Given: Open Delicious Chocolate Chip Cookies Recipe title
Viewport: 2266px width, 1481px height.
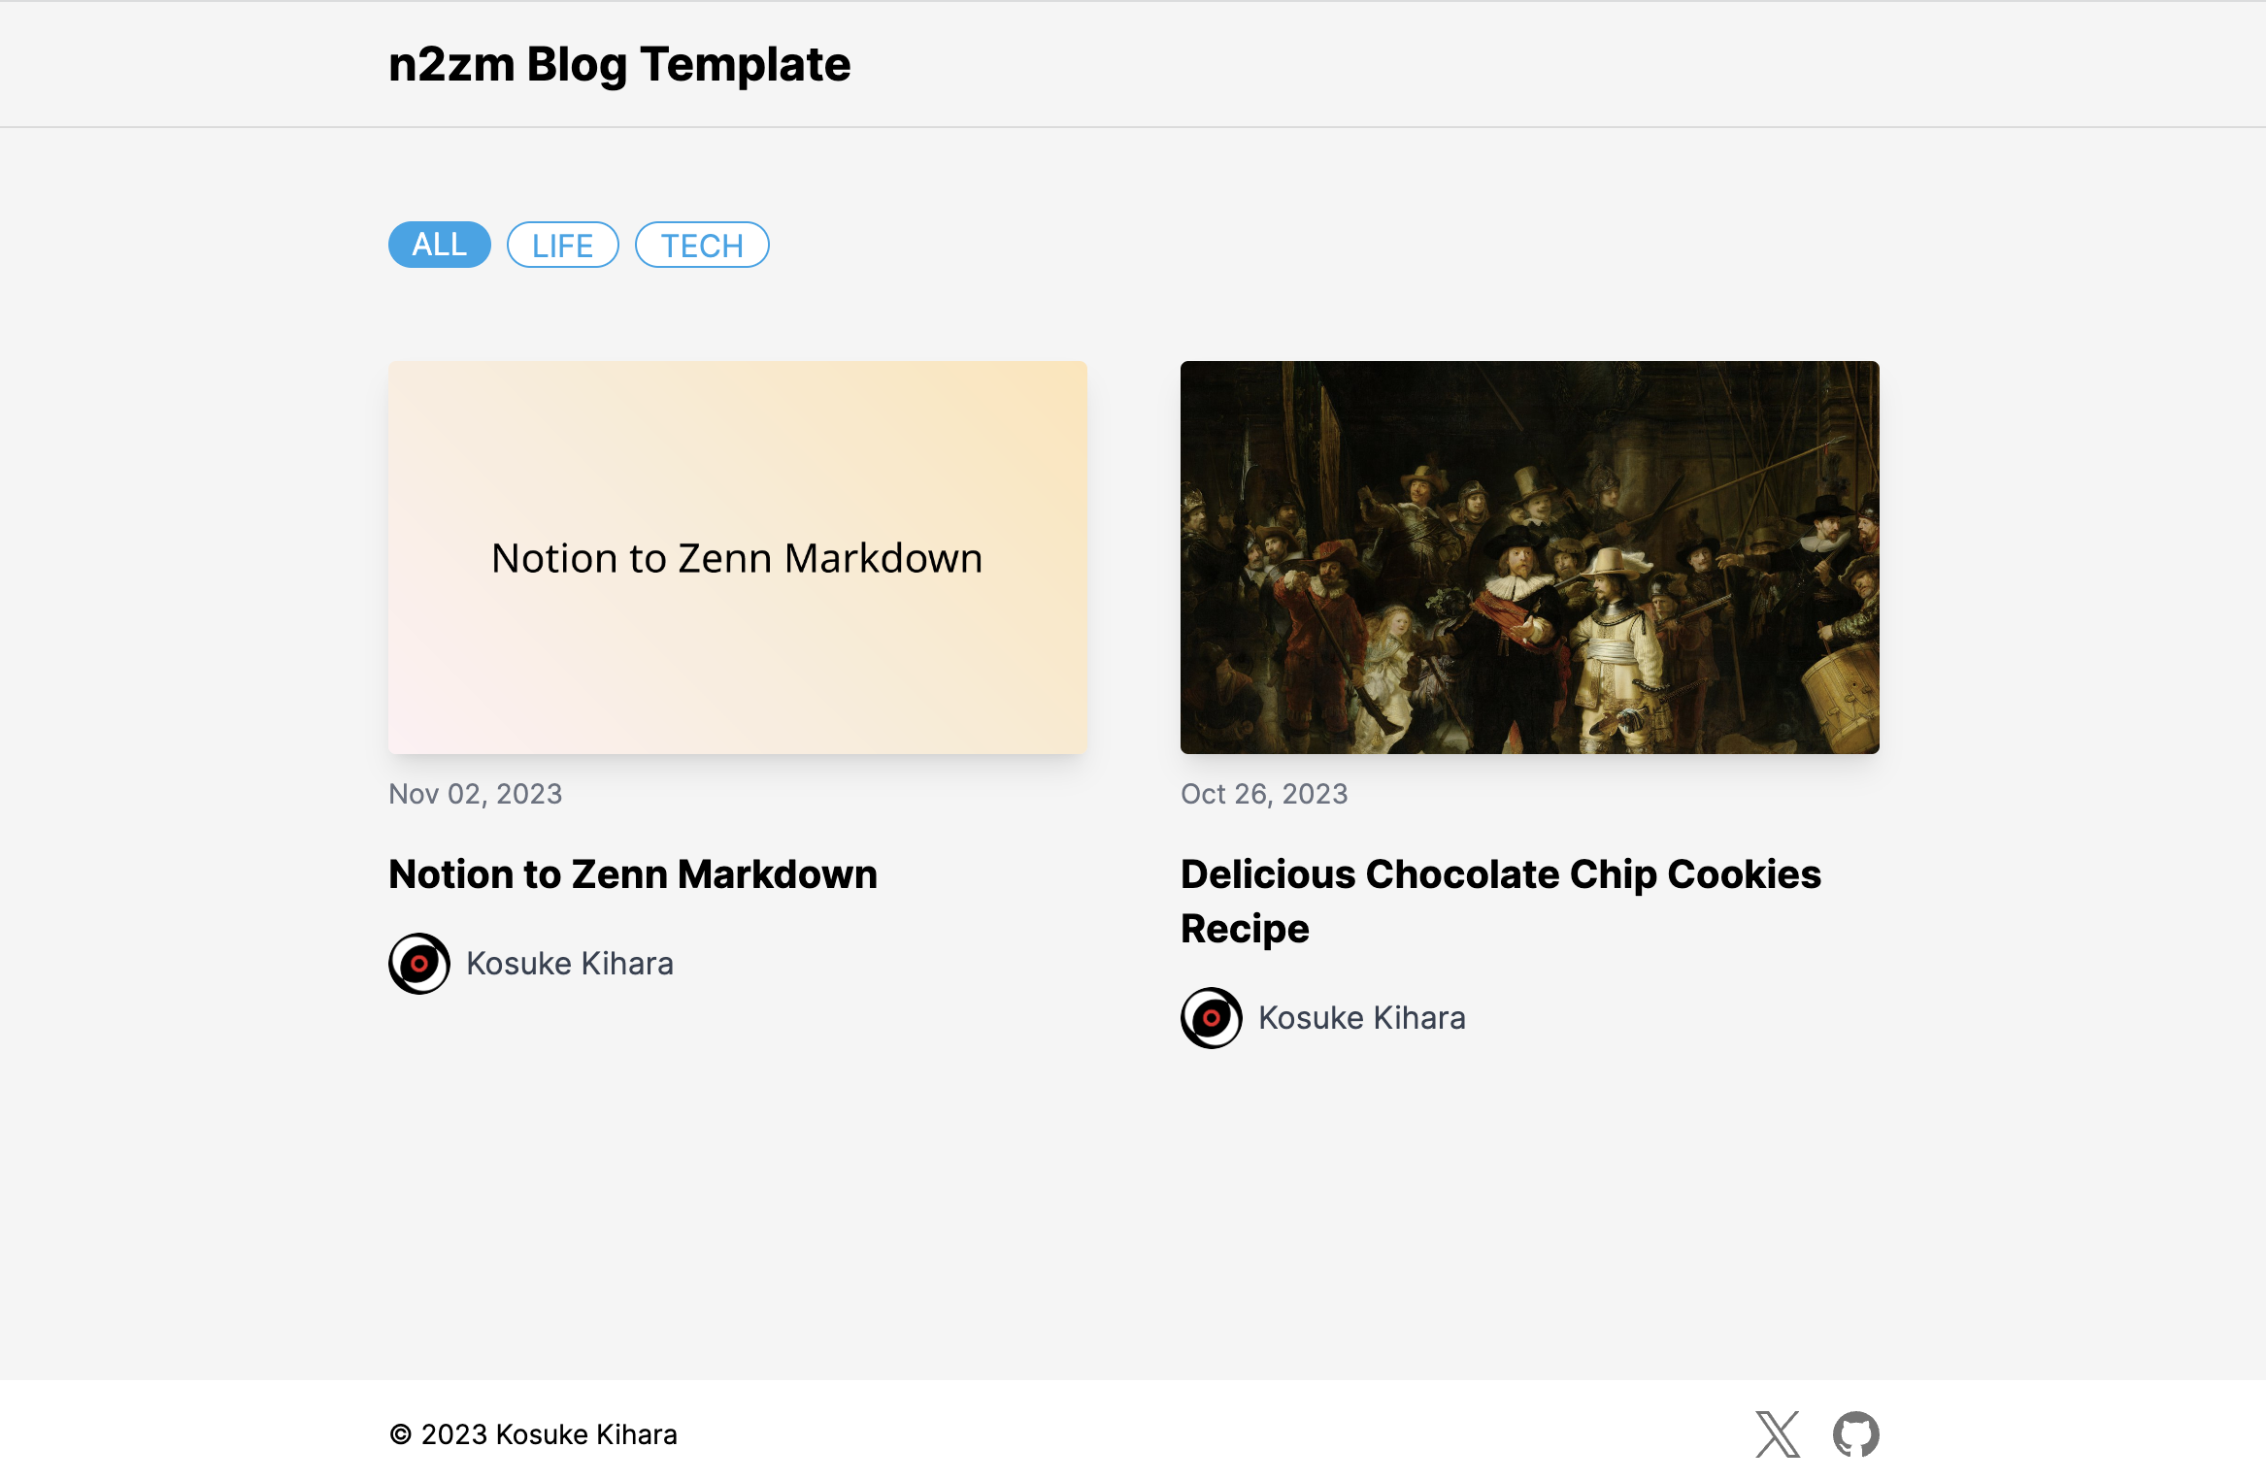Looking at the screenshot, I should (1501, 901).
